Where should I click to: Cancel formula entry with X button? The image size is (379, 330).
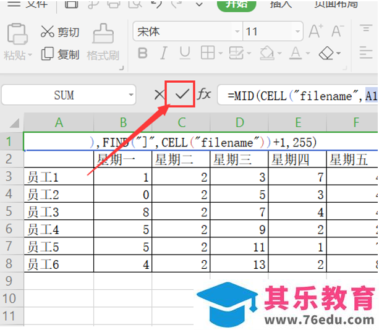point(160,95)
